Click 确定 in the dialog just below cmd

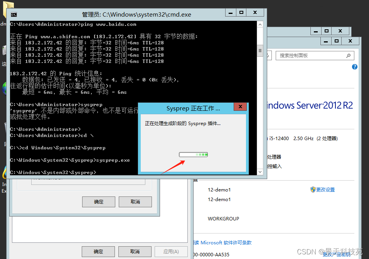point(99,202)
